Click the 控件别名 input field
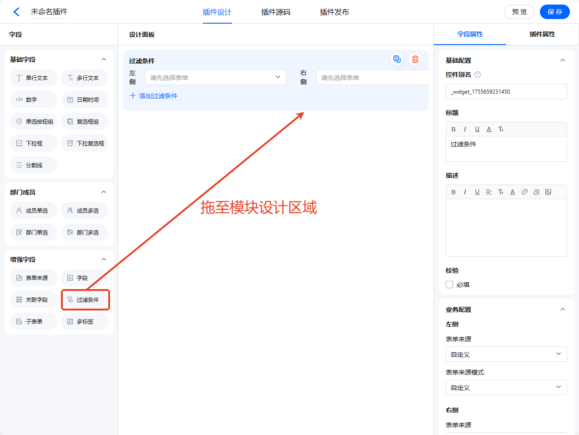This screenshot has height=435, width=579. (x=506, y=91)
